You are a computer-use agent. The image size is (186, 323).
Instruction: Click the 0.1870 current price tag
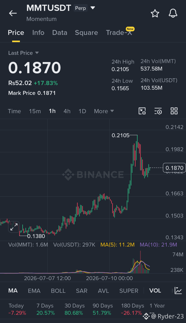tap(174, 168)
